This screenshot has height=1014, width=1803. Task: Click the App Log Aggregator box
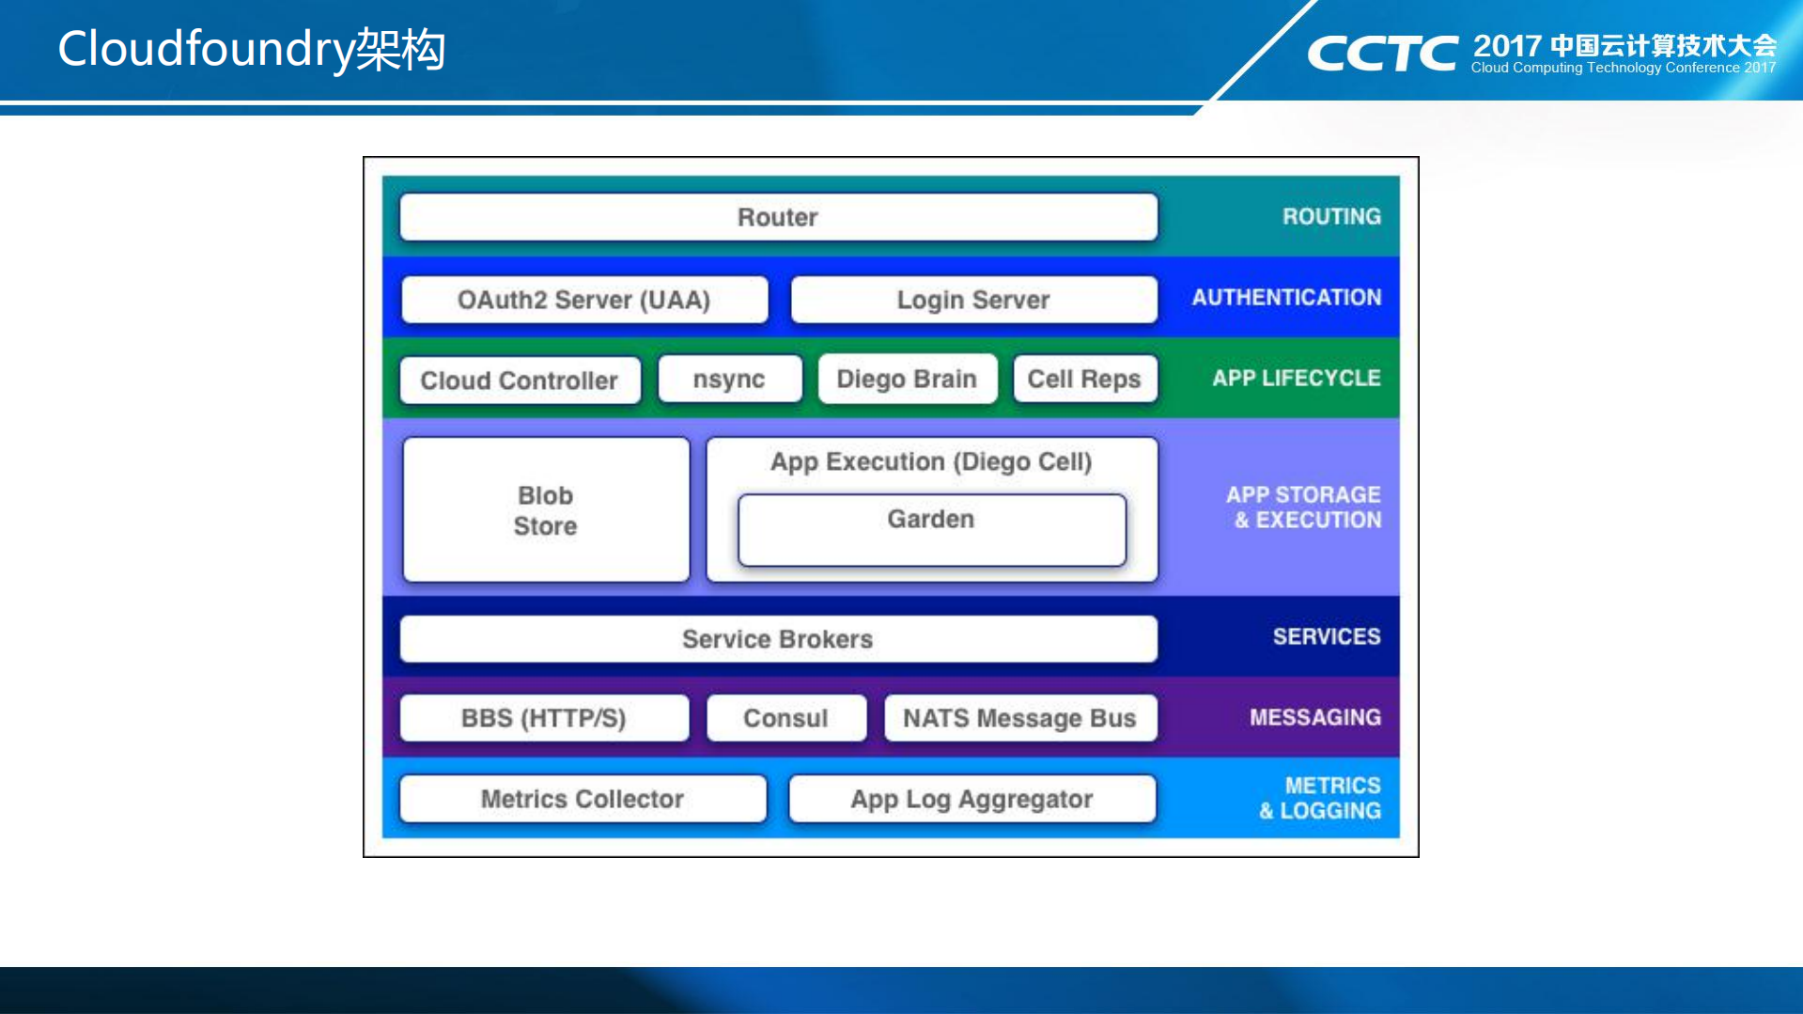(971, 799)
